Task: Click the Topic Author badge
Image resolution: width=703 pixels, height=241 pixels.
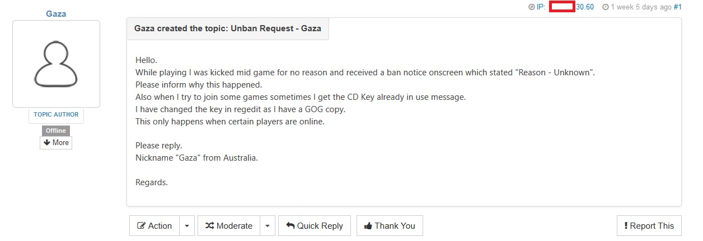Action: pos(56,114)
